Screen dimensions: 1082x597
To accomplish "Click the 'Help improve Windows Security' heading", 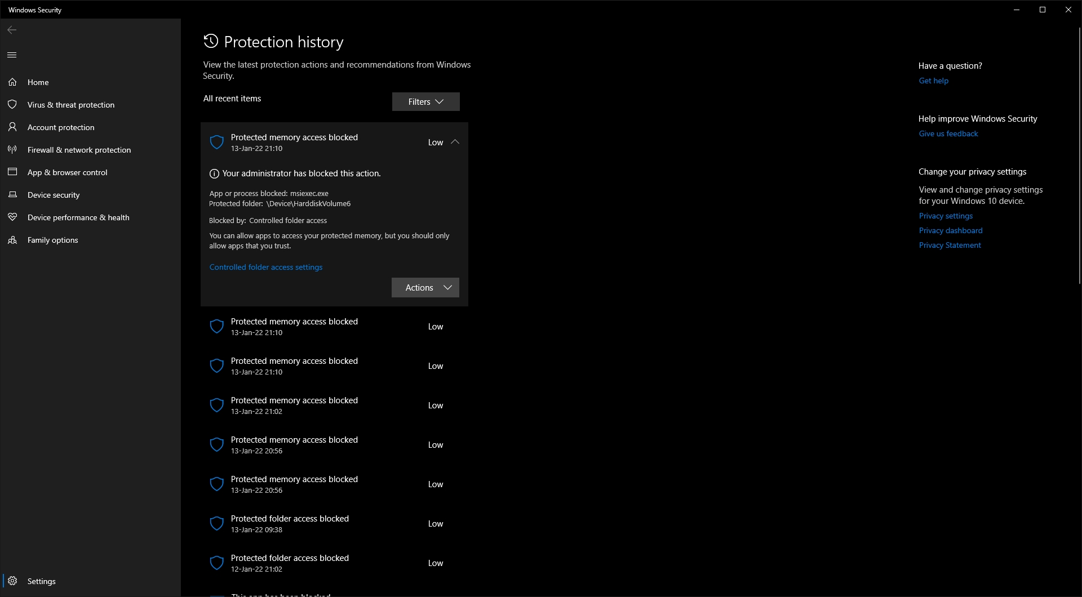I will tap(978, 119).
